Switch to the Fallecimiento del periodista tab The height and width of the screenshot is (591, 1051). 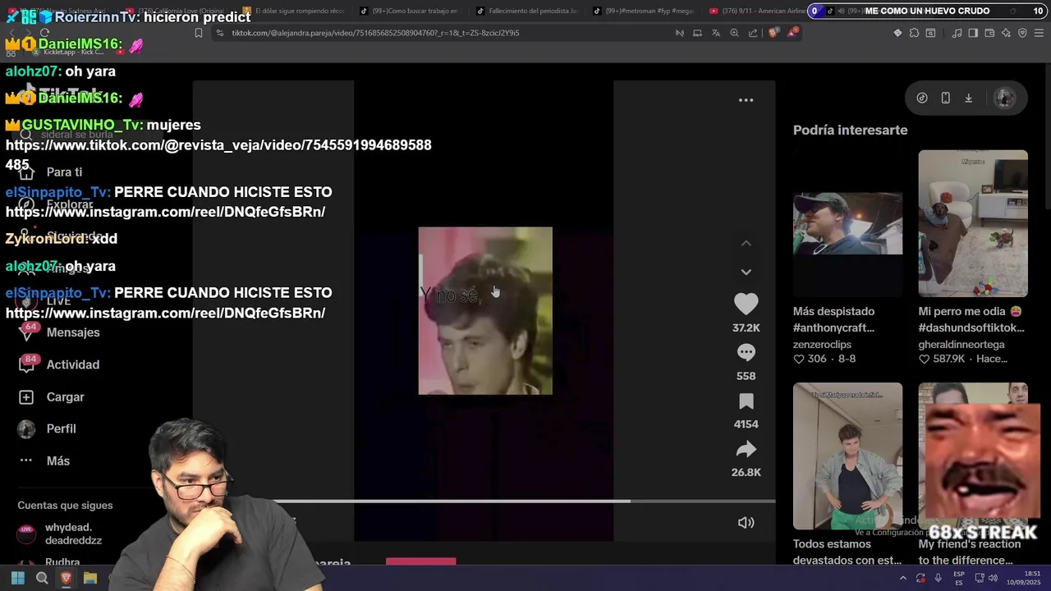pos(527,11)
